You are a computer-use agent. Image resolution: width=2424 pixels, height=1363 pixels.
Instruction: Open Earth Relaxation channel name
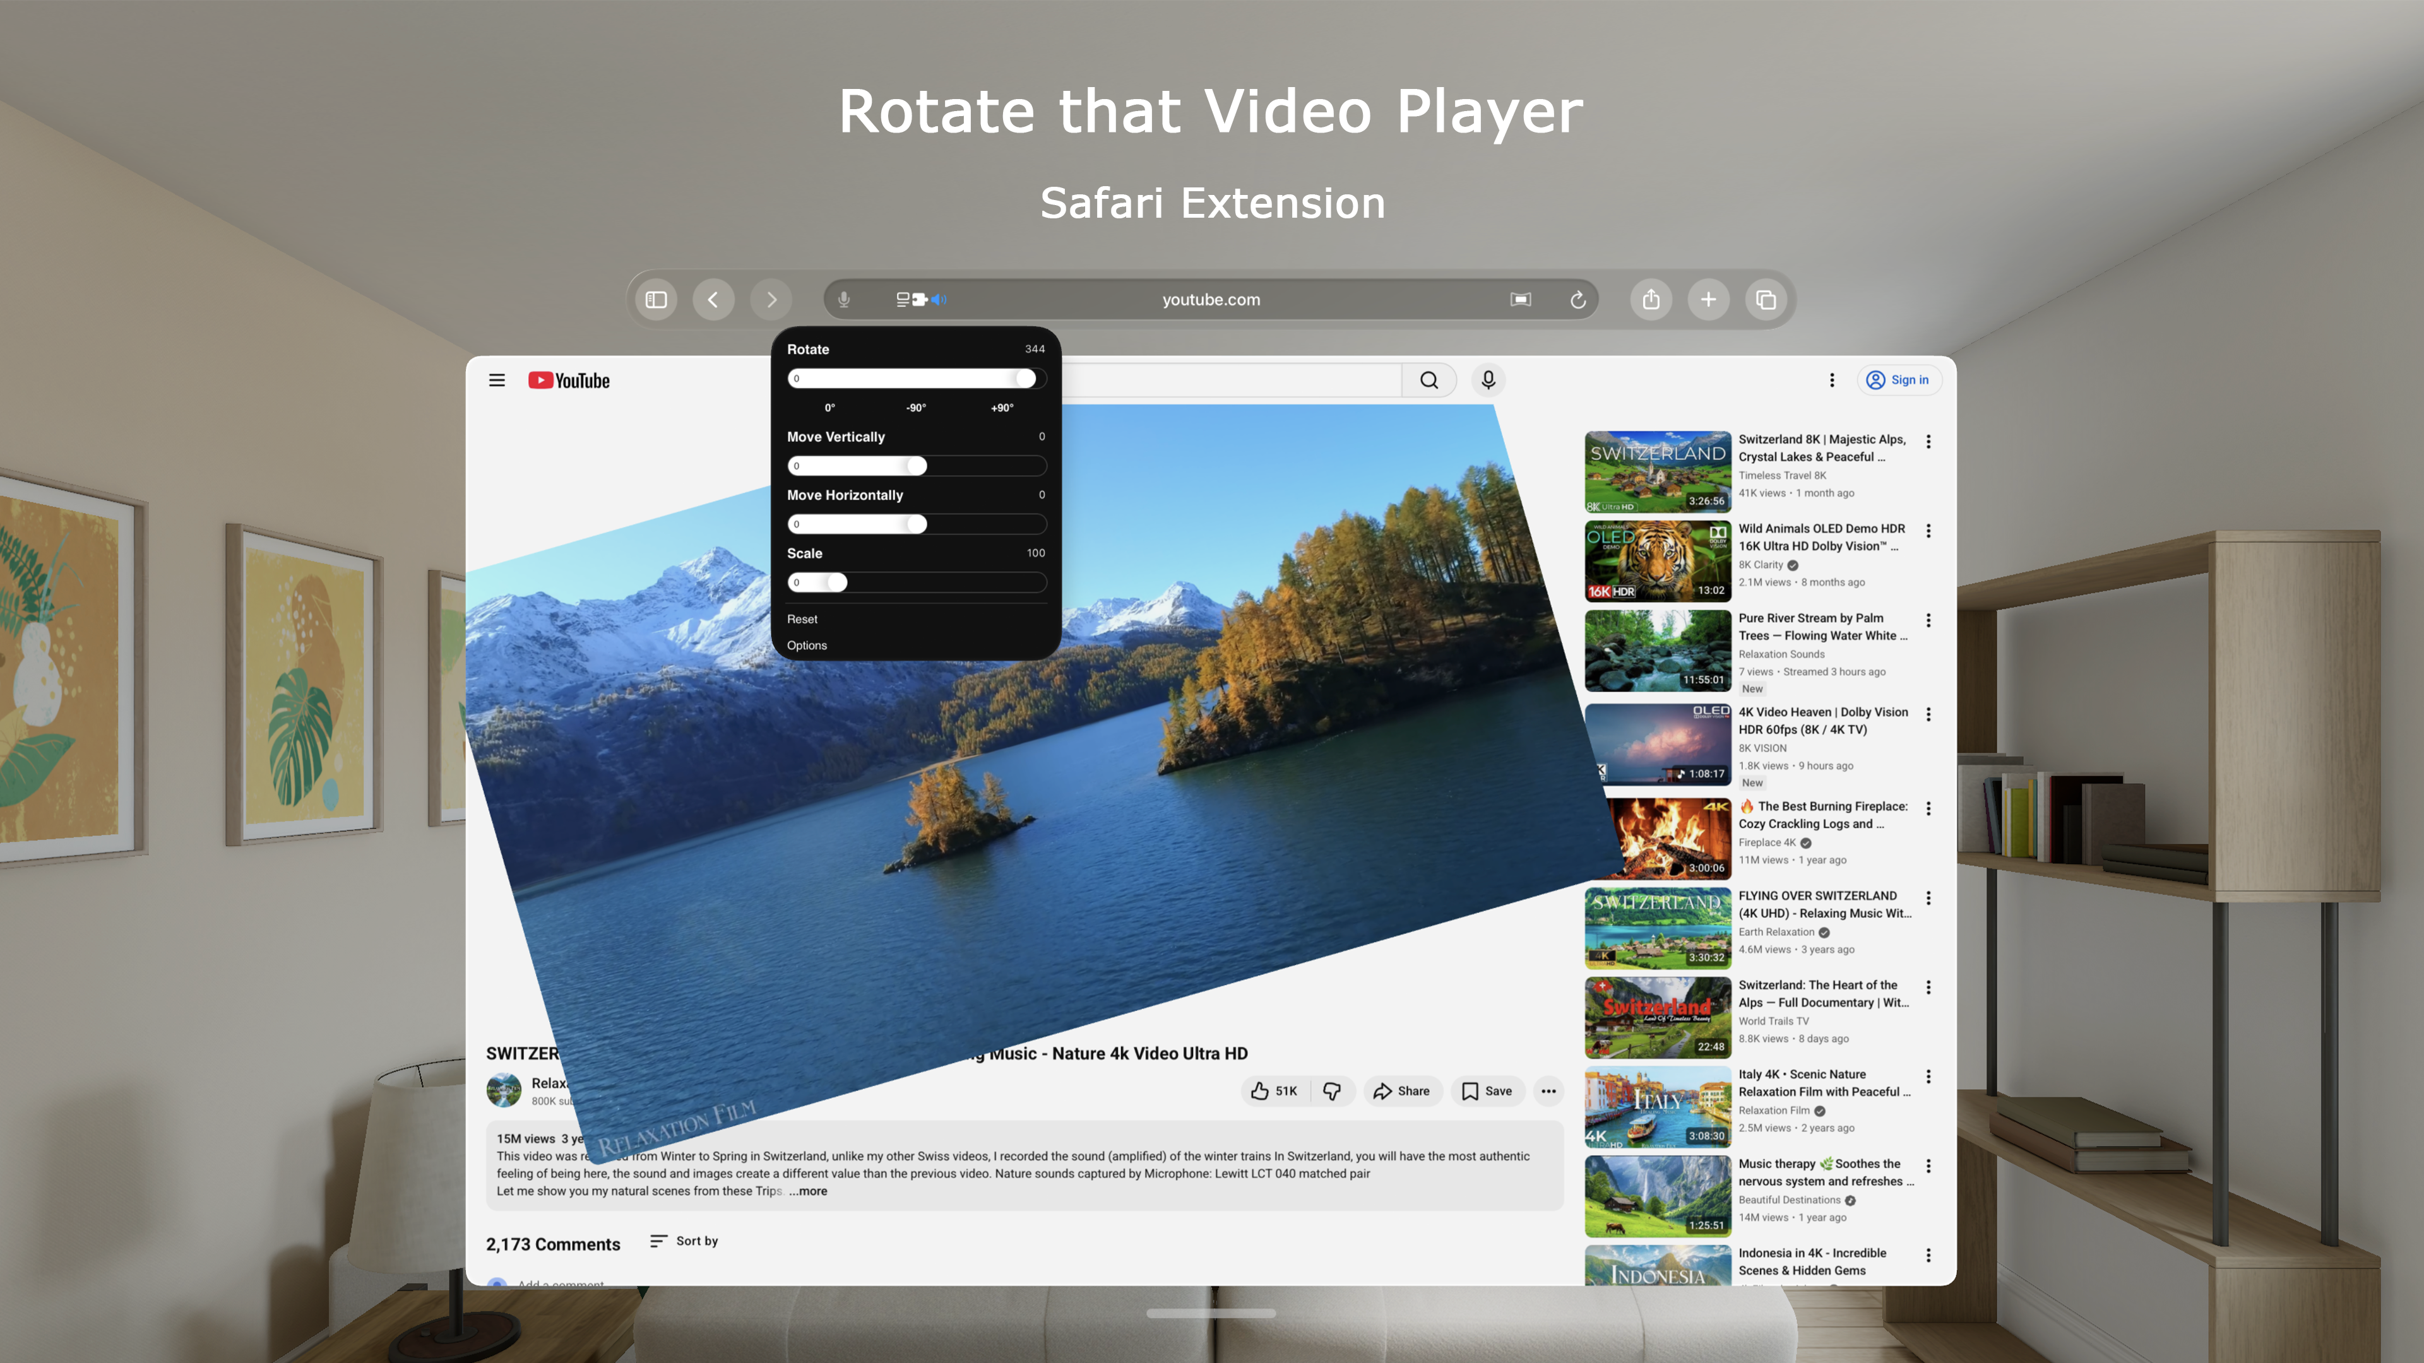(1776, 932)
